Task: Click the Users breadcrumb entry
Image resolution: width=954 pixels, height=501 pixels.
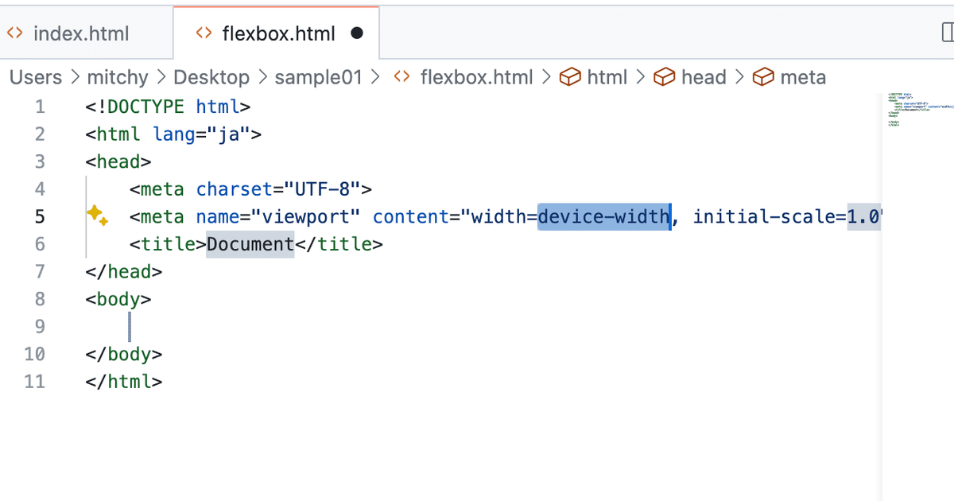Action: [x=35, y=77]
